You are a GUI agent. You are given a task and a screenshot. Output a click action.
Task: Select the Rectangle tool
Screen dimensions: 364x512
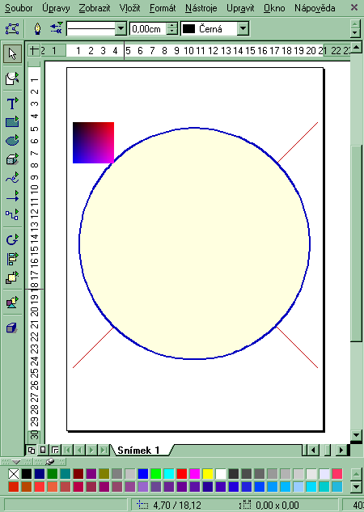point(12,122)
